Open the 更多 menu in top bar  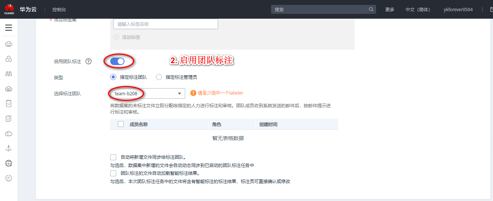[x=390, y=9]
